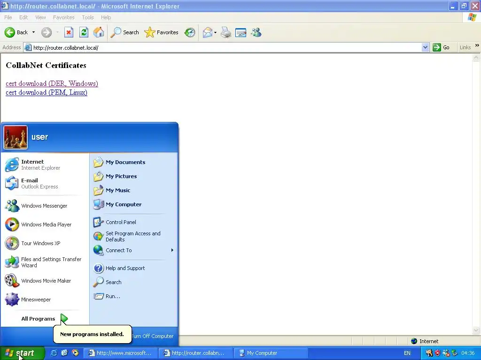Viewport: 481px width, 360px height.
Task: Expand the Links toolbar chevron
Action: click(477, 45)
